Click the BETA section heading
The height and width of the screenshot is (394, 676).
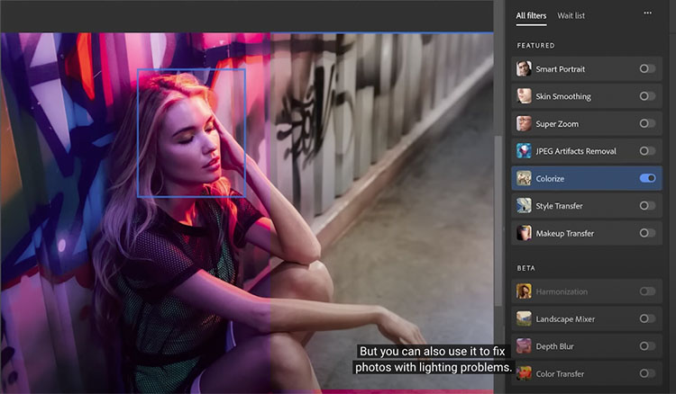click(x=526, y=268)
